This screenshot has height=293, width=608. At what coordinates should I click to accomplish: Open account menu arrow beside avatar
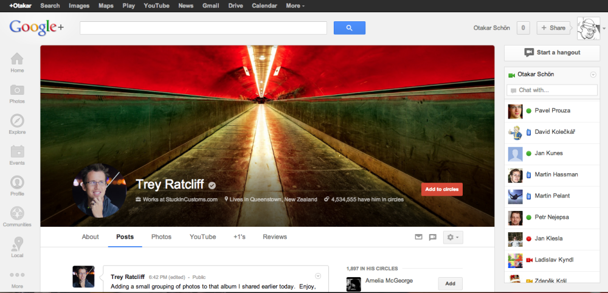click(604, 29)
